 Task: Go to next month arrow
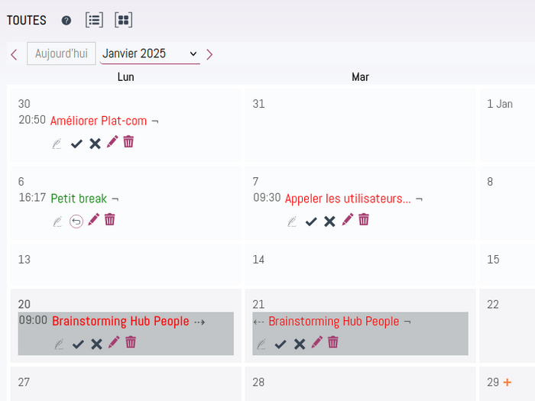209,54
